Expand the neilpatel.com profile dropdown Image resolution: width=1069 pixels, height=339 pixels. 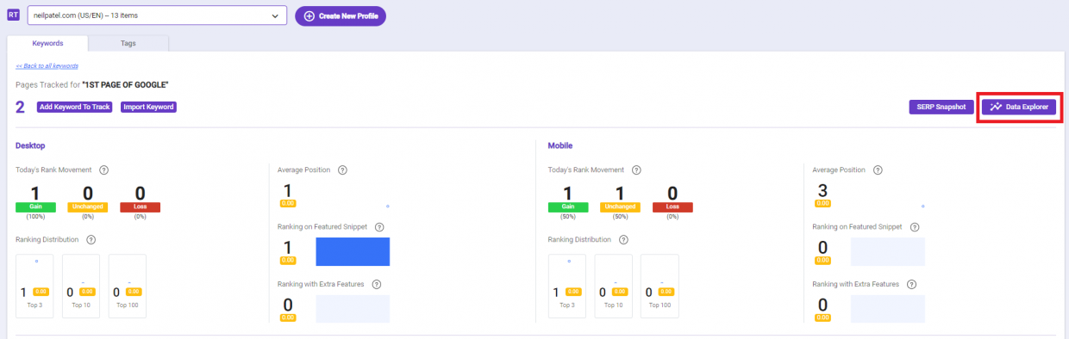(x=157, y=15)
